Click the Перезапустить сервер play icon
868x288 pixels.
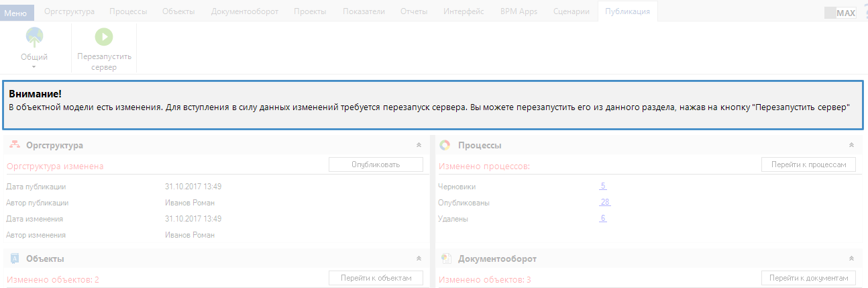104,37
